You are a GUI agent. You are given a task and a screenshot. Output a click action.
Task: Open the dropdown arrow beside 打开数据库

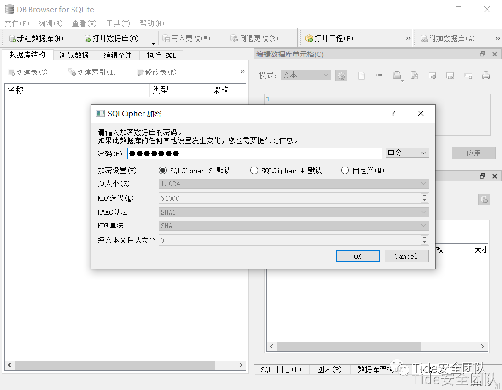tap(153, 43)
